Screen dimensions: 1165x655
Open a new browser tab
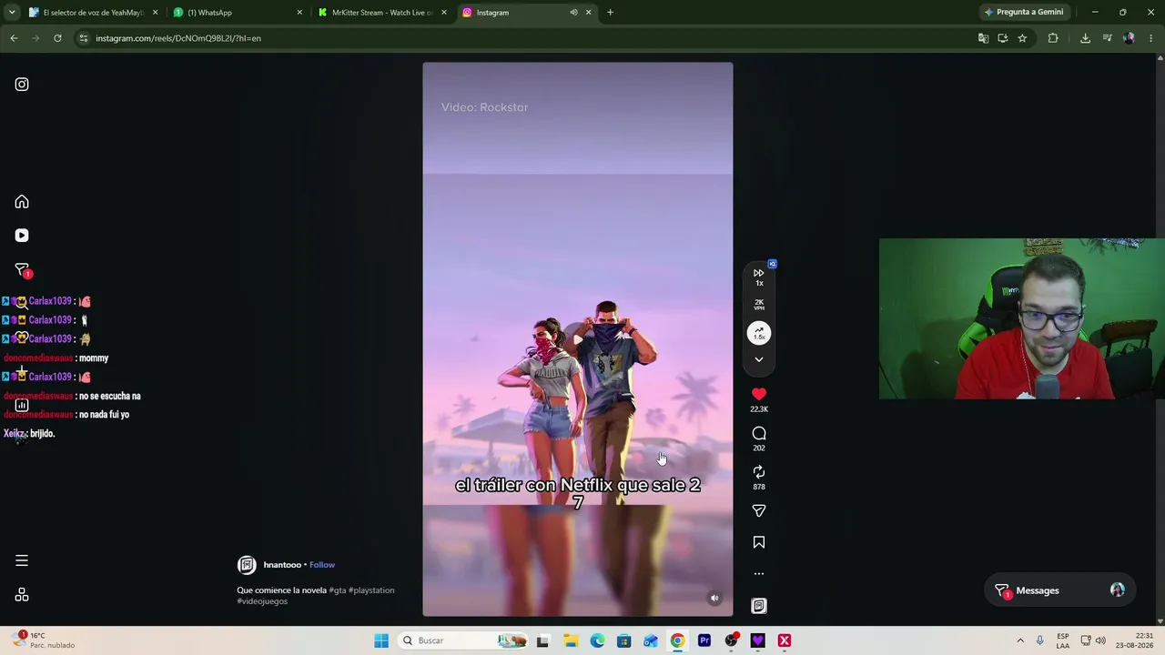[x=610, y=13]
